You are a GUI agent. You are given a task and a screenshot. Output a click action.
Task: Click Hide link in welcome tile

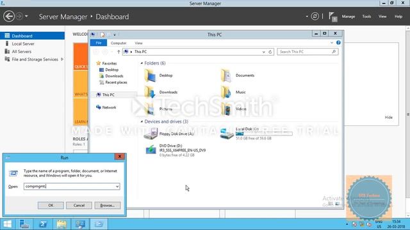pos(389,118)
